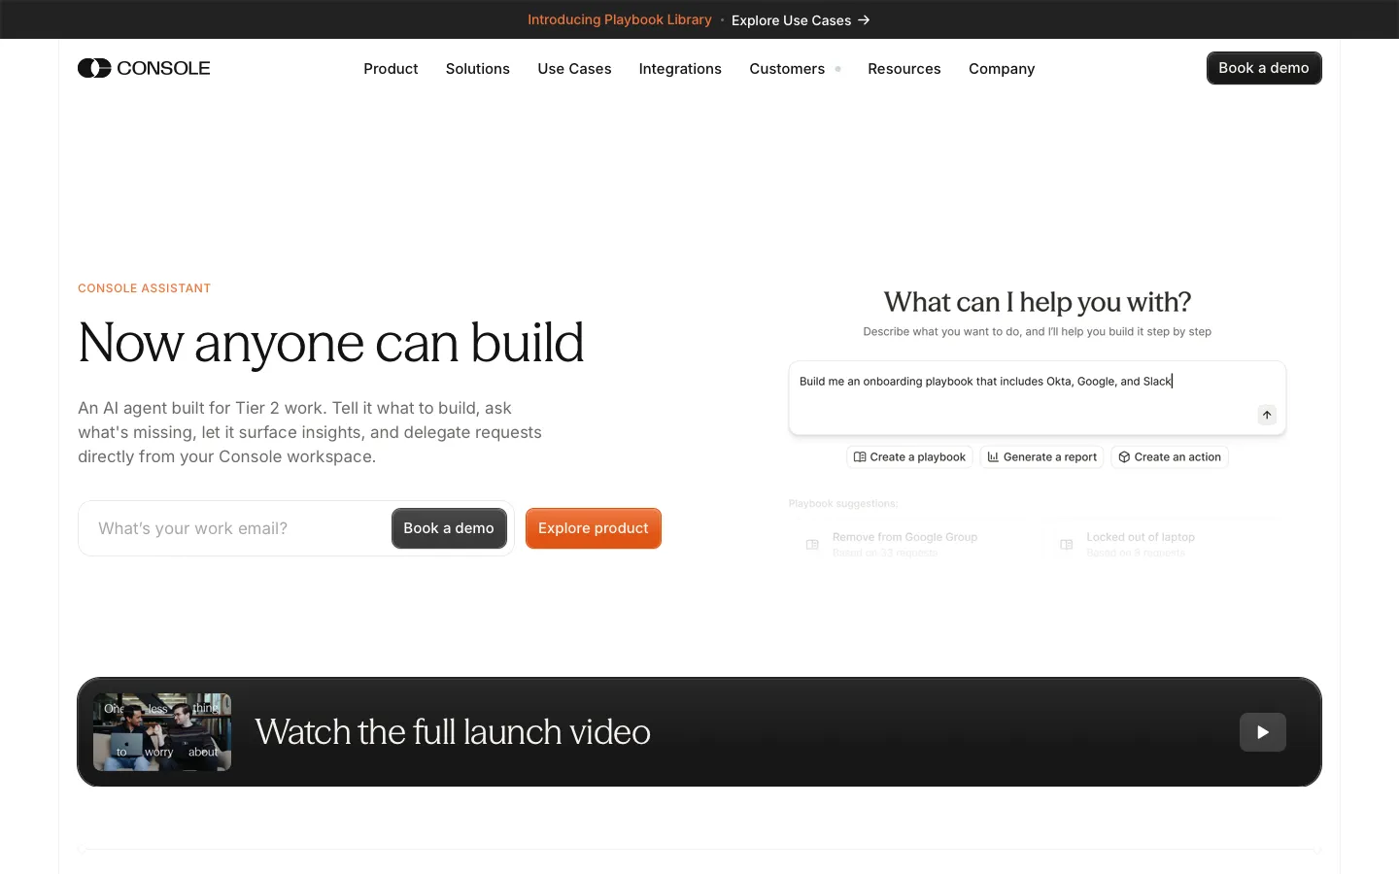
Task: Open the launch video thumbnail
Action: [162, 732]
